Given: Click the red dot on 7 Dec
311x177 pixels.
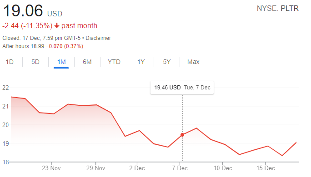Looking at the screenshot, I should pos(182,135).
